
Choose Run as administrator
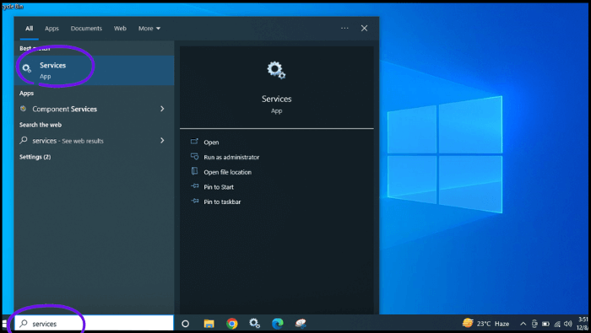click(231, 158)
